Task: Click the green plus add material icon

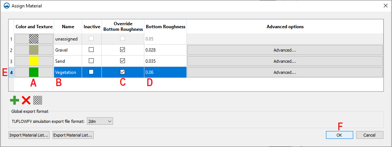Action: pyautogui.click(x=15, y=100)
